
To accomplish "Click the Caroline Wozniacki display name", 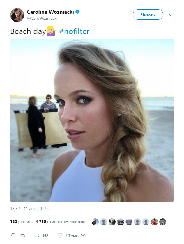I will 50,12.
